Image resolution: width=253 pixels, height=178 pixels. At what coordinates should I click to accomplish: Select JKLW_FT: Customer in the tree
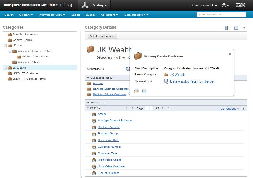click(x=26, y=73)
